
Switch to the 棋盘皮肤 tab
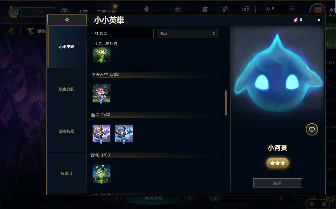67,89
